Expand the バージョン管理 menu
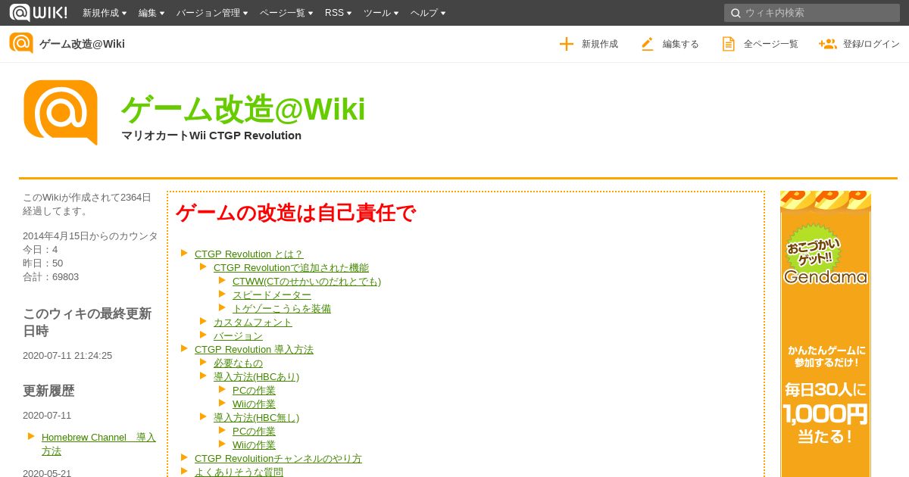 pos(213,13)
